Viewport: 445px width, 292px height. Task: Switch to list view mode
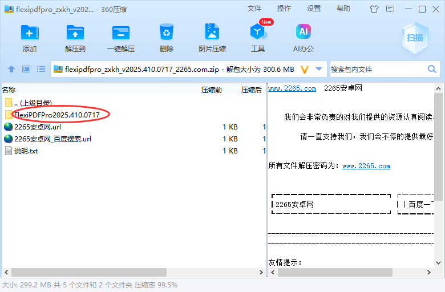click(x=41, y=69)
